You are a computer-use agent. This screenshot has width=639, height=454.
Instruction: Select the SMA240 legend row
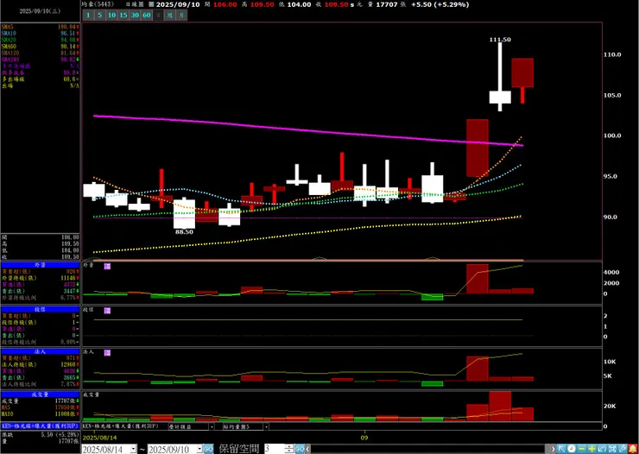pos(40,60)
